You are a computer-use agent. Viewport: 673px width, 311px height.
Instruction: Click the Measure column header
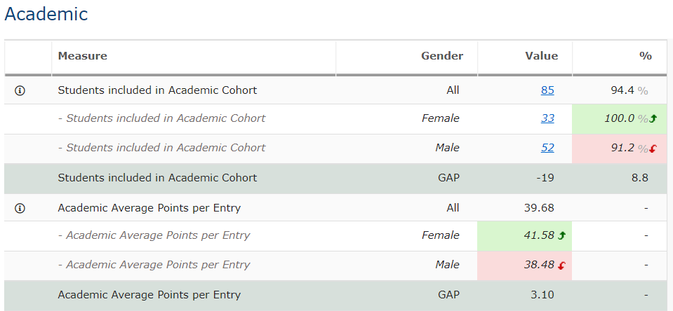(82, 56)
